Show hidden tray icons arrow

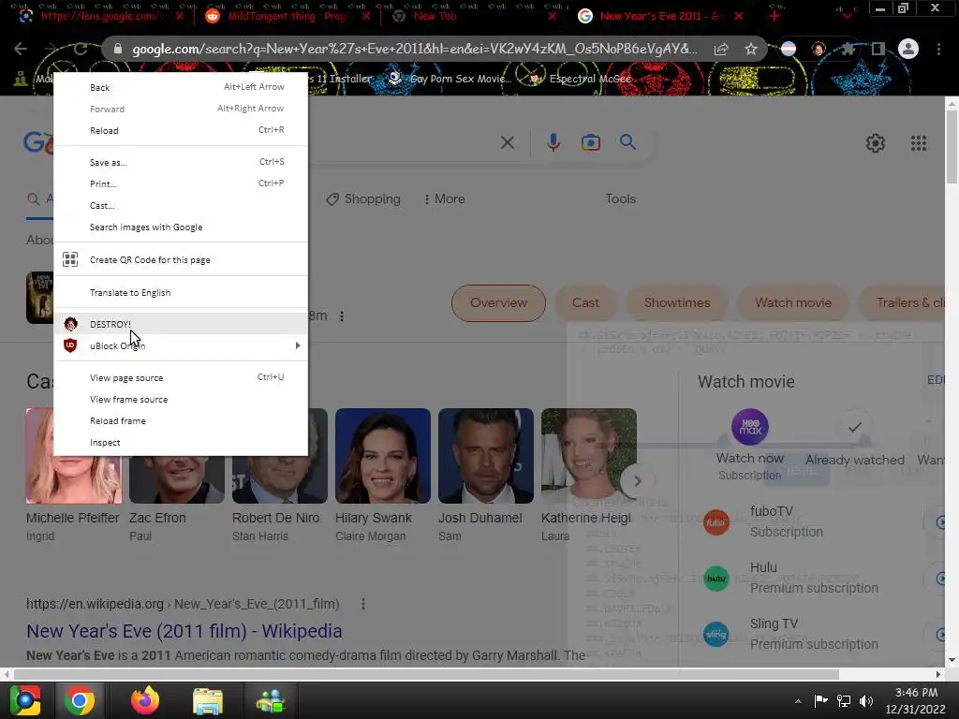[x=798, y=701]
